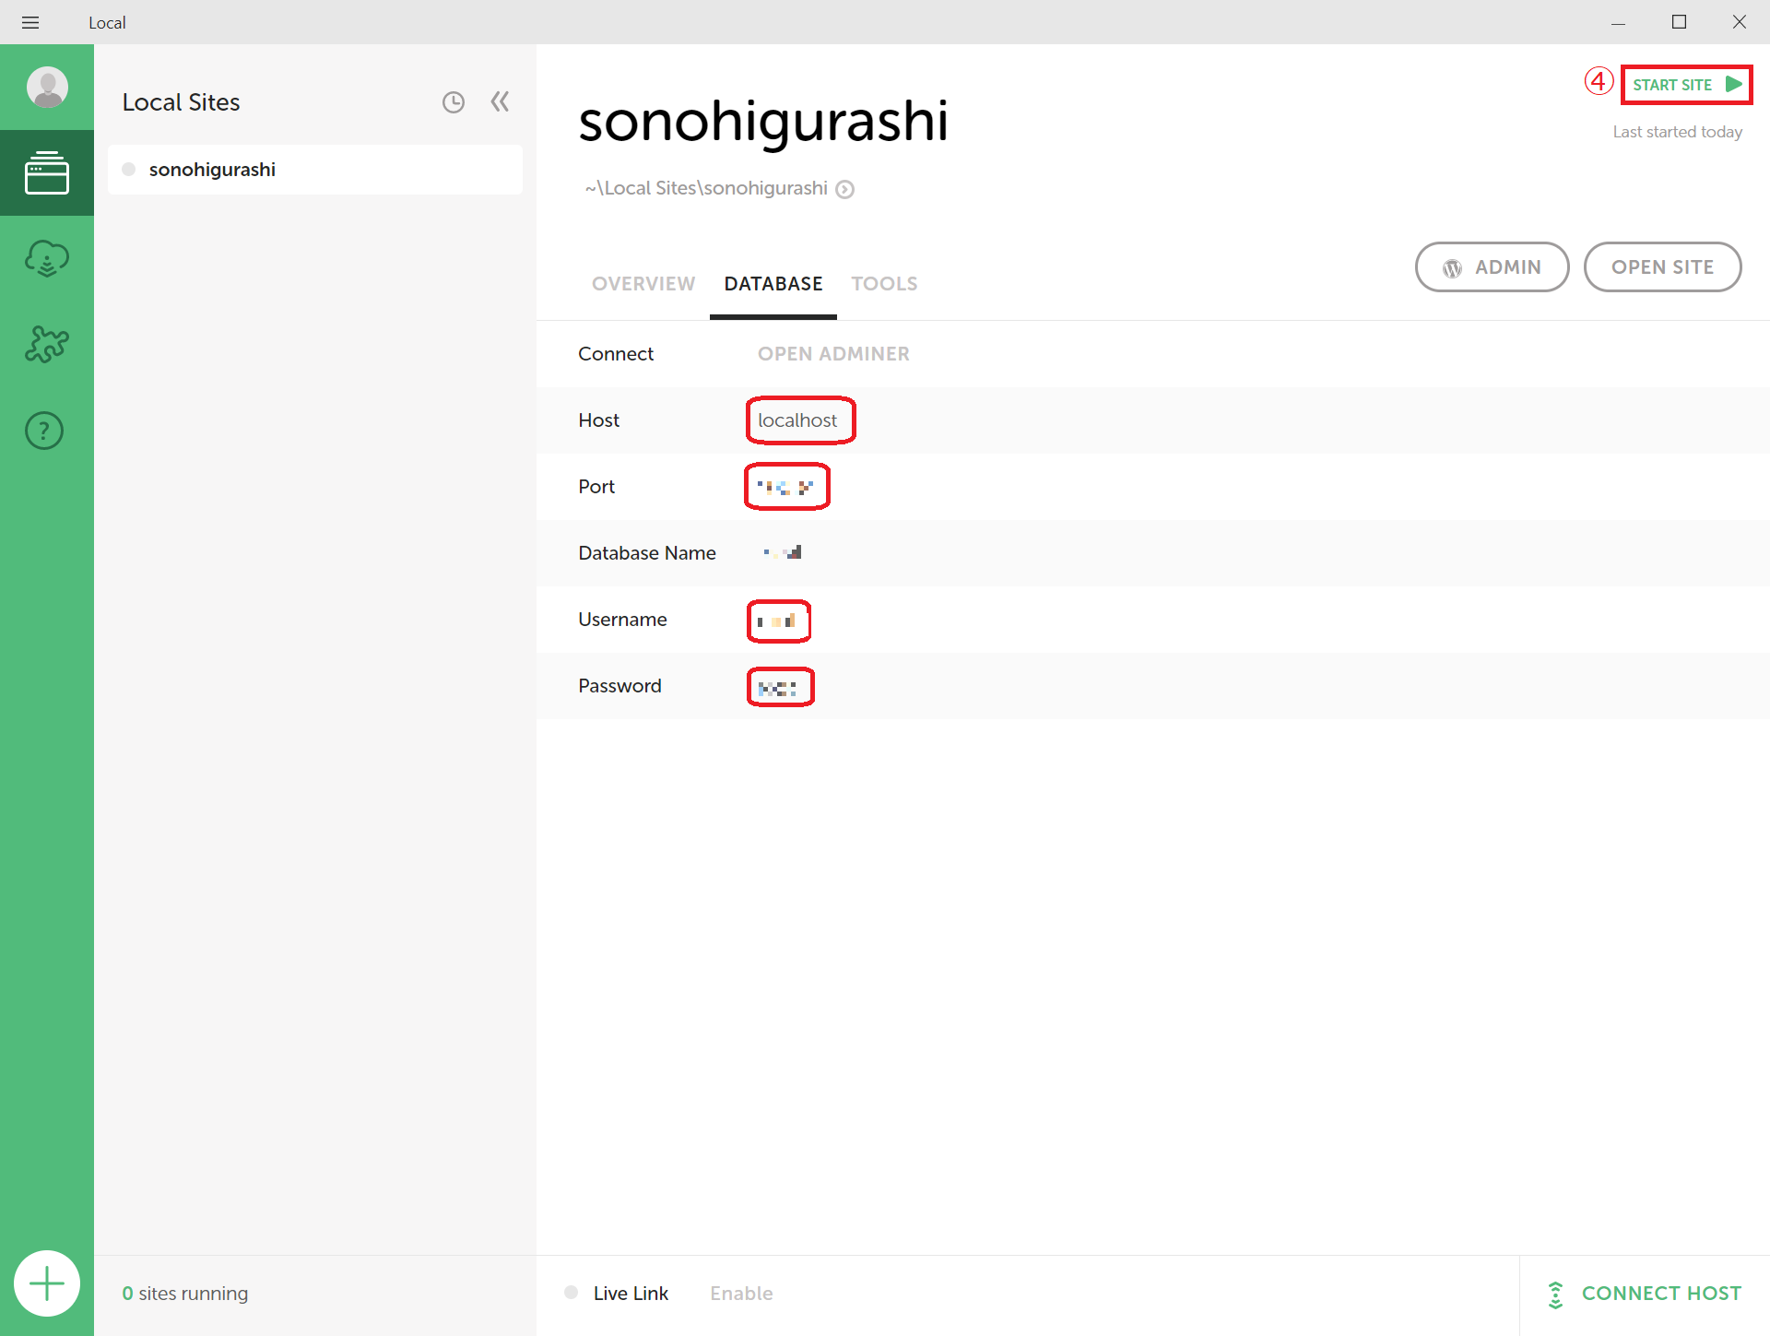The height and width of the screenshot is (1336, 1770).
Task: Click the sonohigurashi site title
Action: coord(763,121)
